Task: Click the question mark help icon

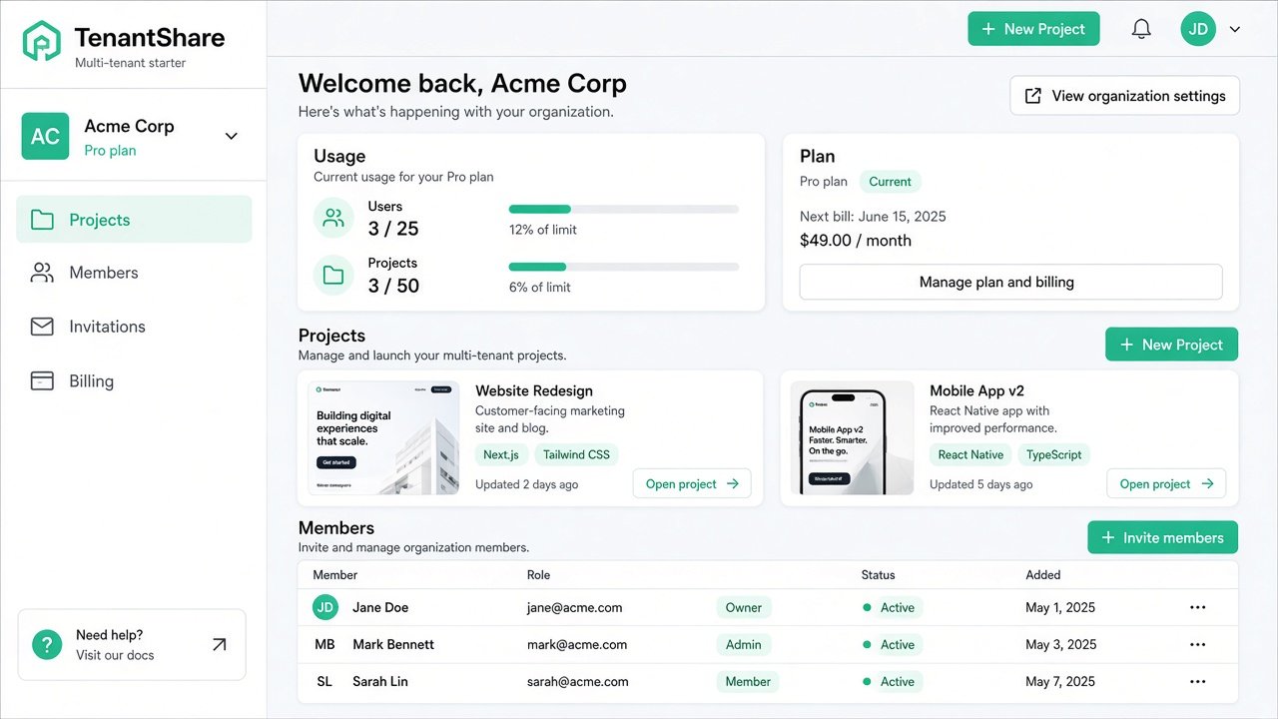Action: point(47,645)
